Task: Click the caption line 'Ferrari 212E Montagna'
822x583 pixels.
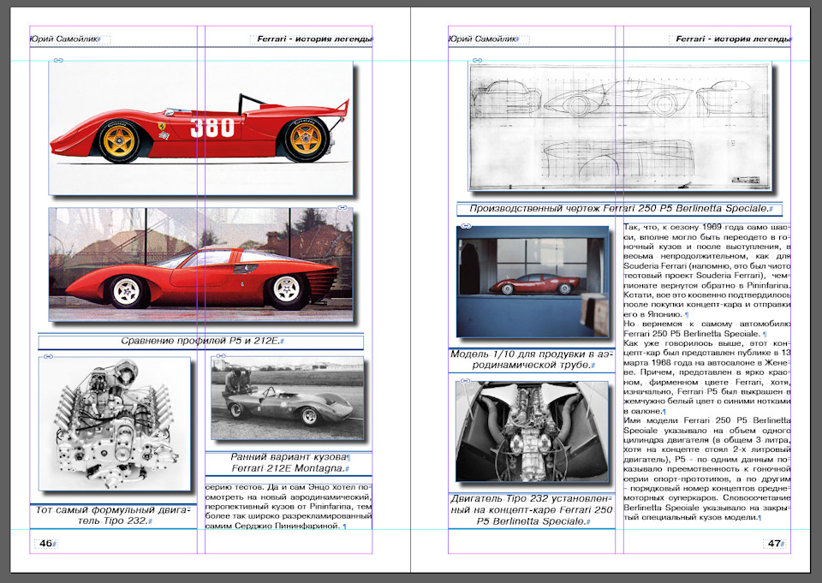Action: [x=290, y=468]
